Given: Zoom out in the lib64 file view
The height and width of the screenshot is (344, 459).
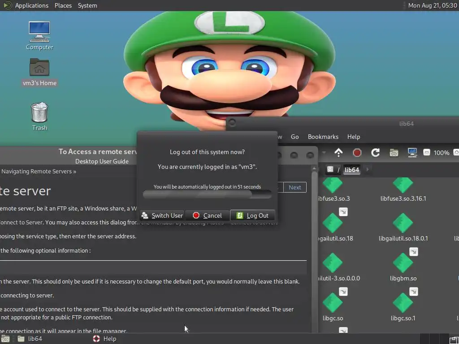Looking at the screenshot, I should point(427,152).
